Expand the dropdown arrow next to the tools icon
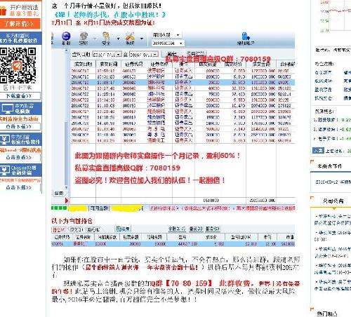The height and width of the screenshot is (317, 351). coord(142,39)
